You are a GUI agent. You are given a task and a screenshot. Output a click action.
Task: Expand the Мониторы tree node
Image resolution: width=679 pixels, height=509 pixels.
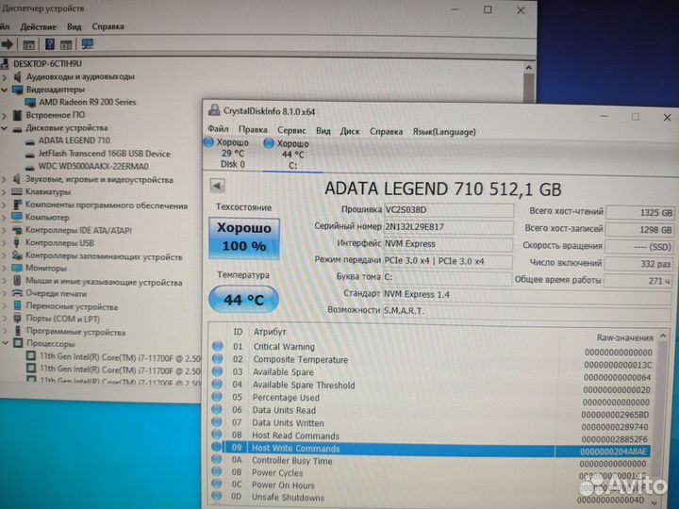coord(6,268)
